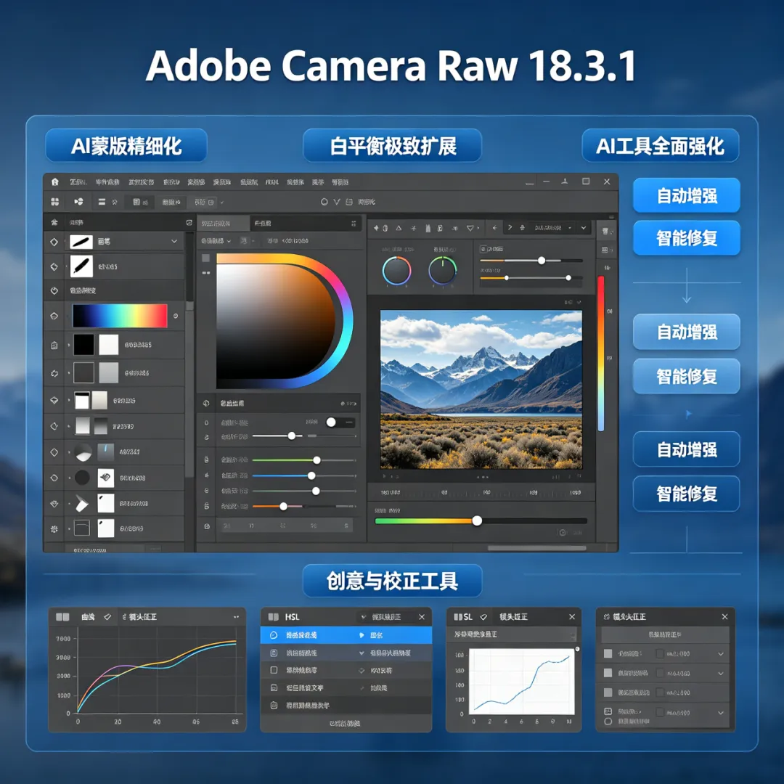
Task: Tick the empty square checkbox in the HSL list
Action: pyautogui.click(x=274, y=670)
